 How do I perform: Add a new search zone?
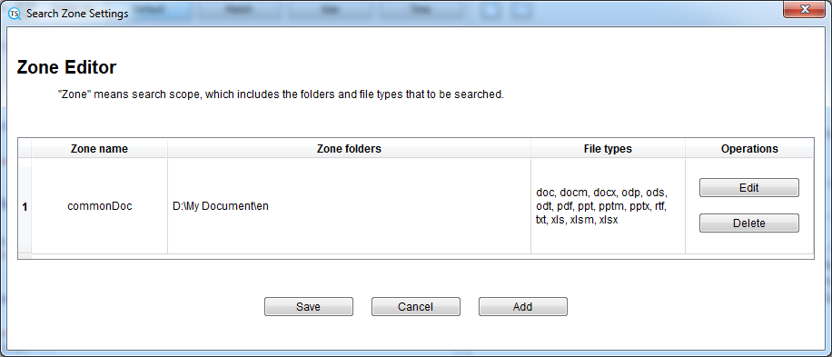coord(522,307)
